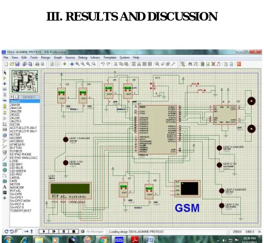Switch to ISIS in the taskbar
The image size is (264, 243).
pos(119,240)
